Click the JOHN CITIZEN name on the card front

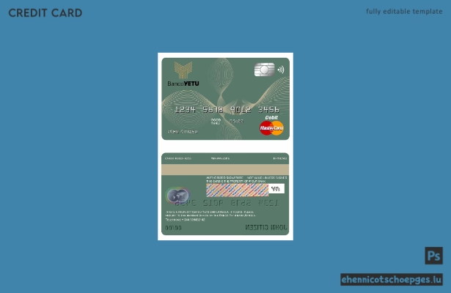(183, 132)
